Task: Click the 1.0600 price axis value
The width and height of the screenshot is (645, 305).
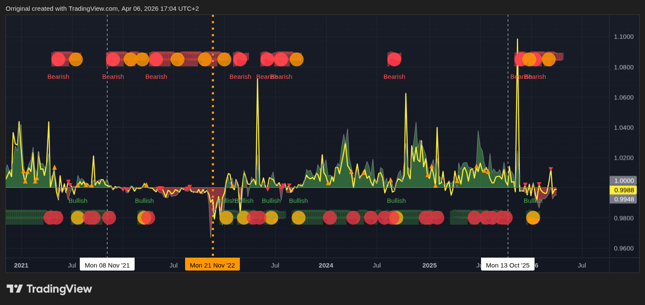Action: pyautogui.click(x=623, y=97)
